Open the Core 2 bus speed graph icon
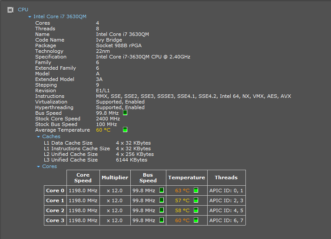331x239 pixels. pos(161,210)
